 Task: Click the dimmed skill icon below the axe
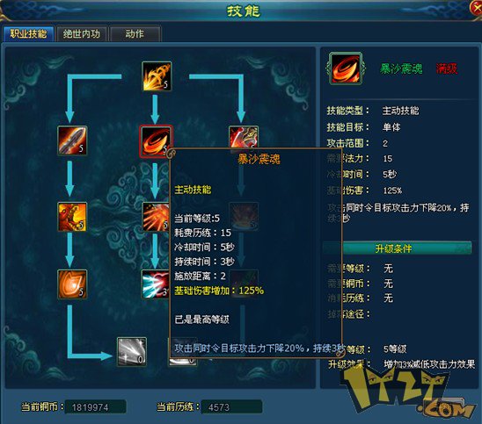[244, 217]
